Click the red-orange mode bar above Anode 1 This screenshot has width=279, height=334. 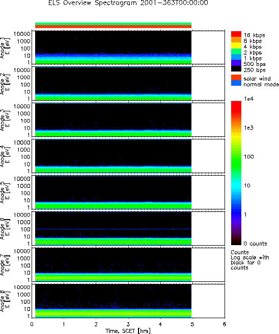pos(113,27)
